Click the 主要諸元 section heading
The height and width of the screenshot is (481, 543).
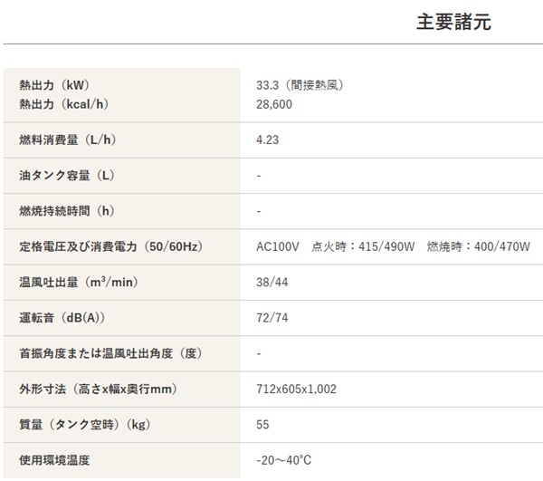[453, 23]
